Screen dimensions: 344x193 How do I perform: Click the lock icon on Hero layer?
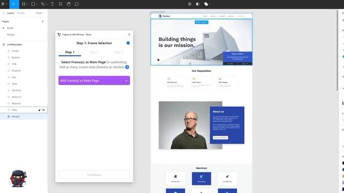39,110
